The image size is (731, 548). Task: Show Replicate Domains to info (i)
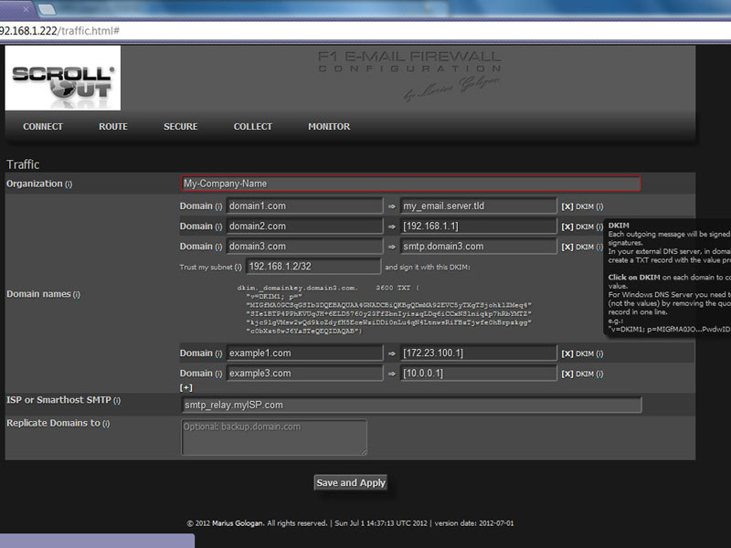(104, 424)
